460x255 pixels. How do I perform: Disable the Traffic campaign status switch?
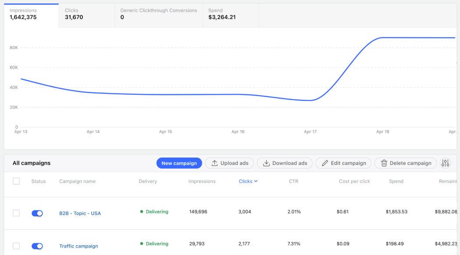coord(37,246)
